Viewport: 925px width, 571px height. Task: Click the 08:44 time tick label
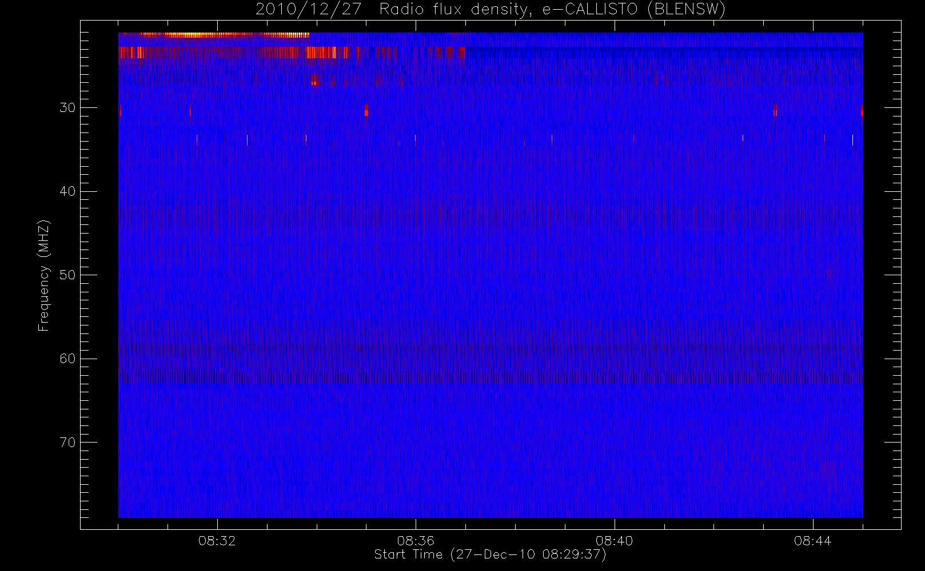point(812,541)
